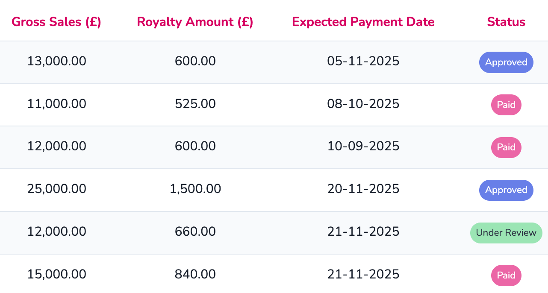The image size is (548, 293).
Task: Click Paid badge in 08-10-2025 row
Action: pos(506,105)
